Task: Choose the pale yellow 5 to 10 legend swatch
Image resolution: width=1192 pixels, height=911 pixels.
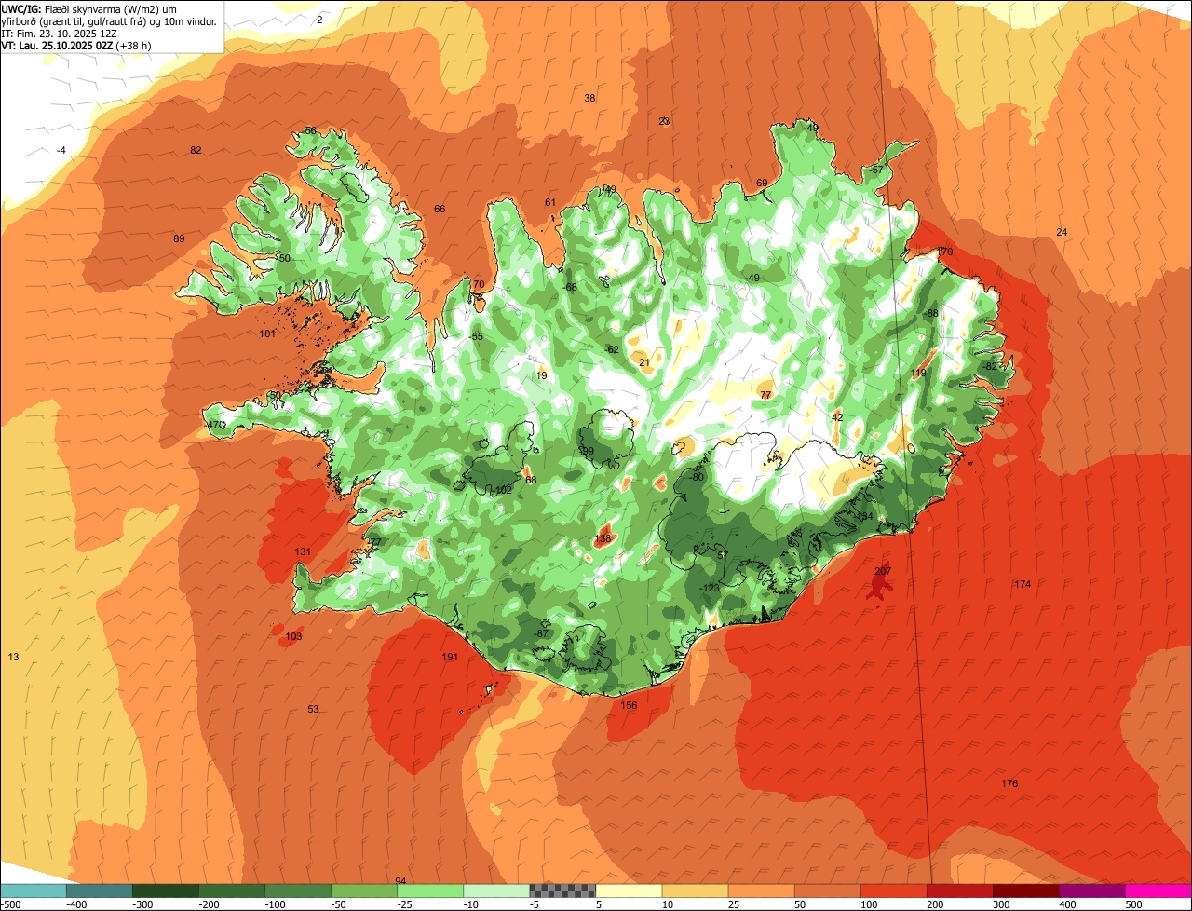Action: (629, 891)
